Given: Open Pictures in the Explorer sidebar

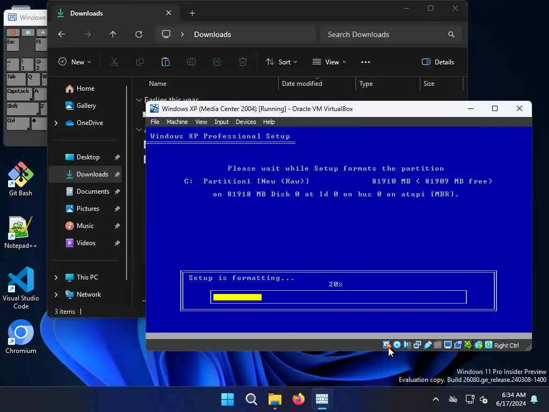Looking at the screenshot, I should (86, 209).
